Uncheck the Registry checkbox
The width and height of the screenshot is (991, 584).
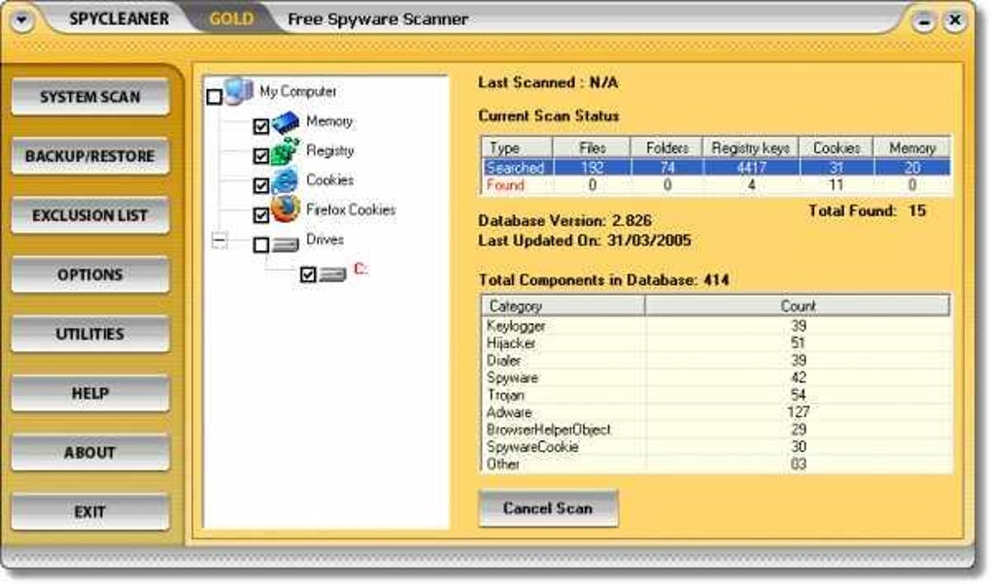(x=261, y=156)
